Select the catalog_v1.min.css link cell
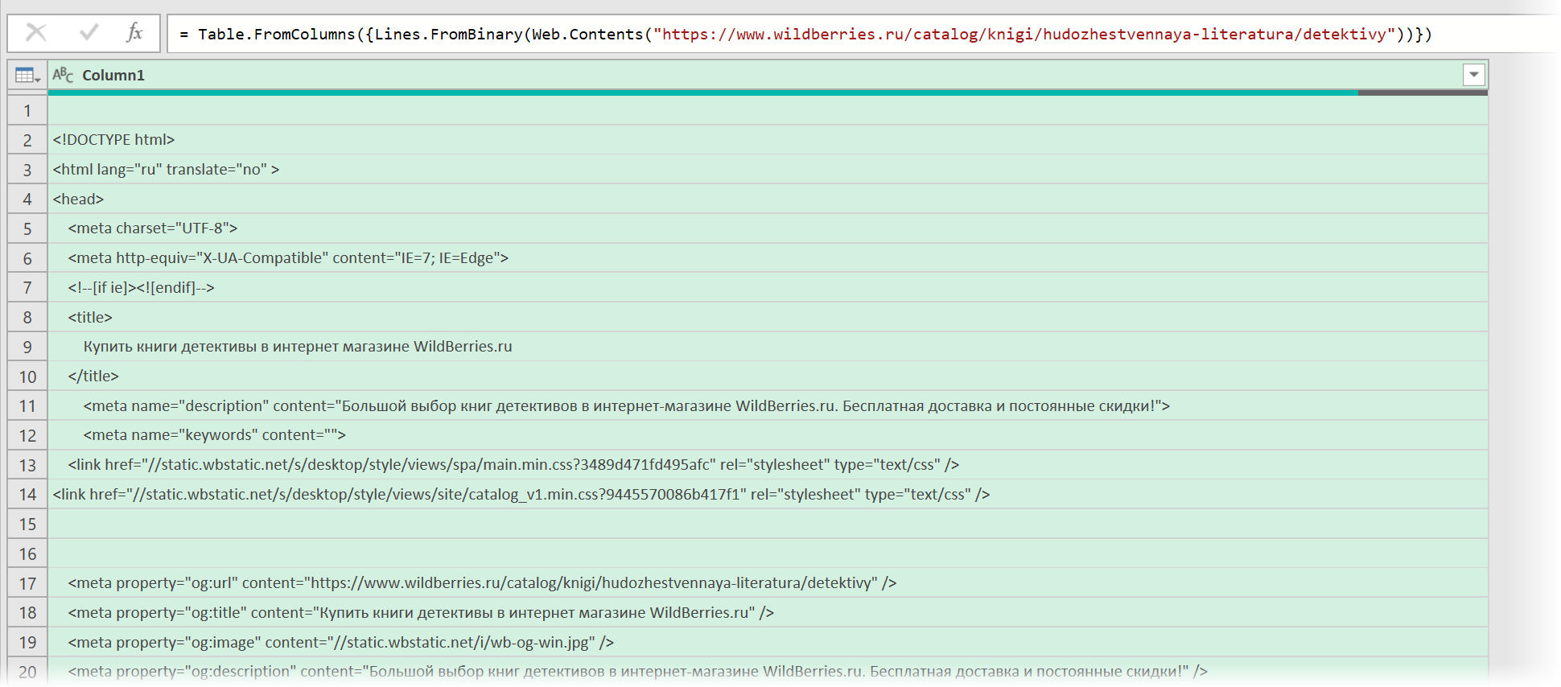The height and width of the screenshot is (687, 1561). (x=768, y=495)
